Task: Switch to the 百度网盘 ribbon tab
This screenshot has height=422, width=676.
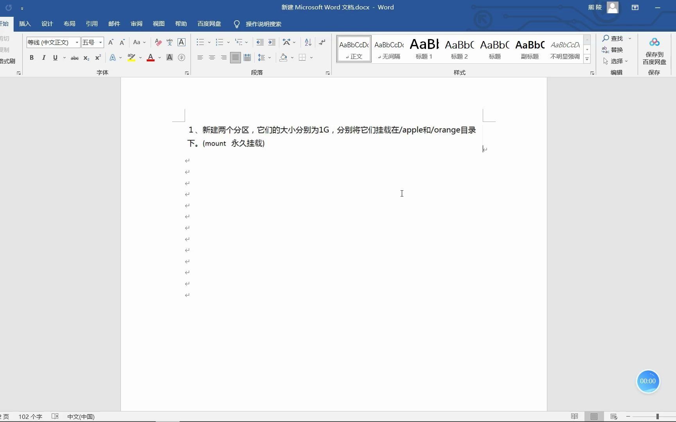Action: tap(209, 23)
